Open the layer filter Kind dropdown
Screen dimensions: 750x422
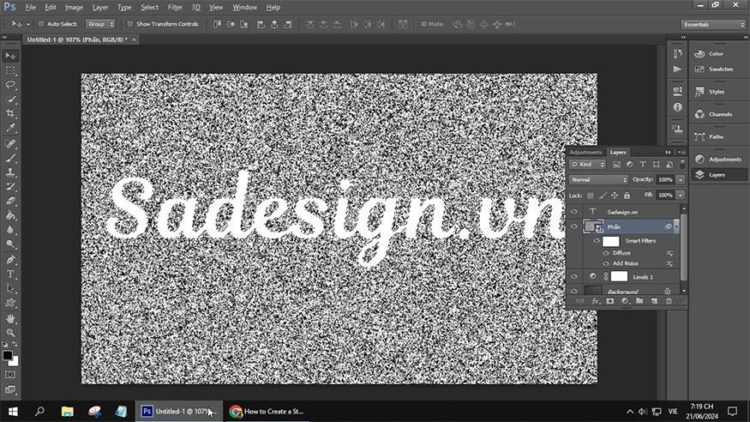tap(587, 165)
